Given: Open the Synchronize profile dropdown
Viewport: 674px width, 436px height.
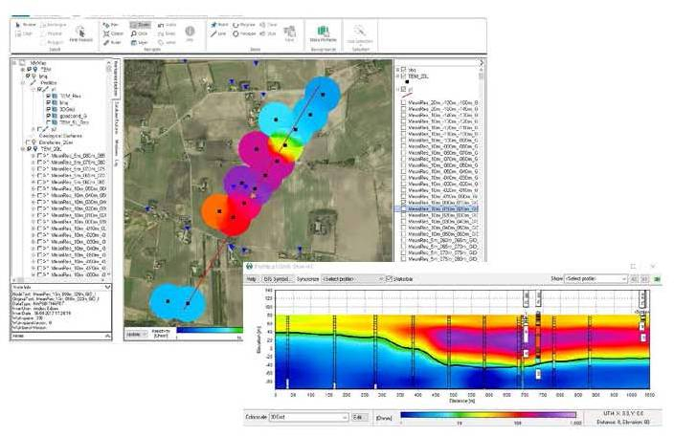Looking at the screenshot, I should (x=353, y=279).
